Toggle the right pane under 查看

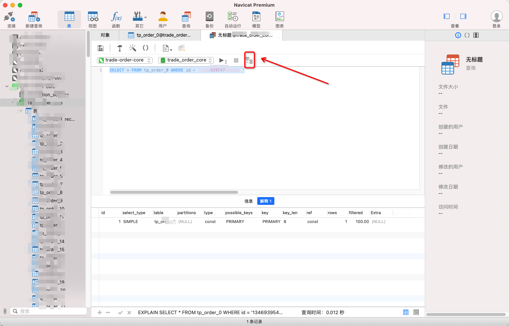[463, 16]
